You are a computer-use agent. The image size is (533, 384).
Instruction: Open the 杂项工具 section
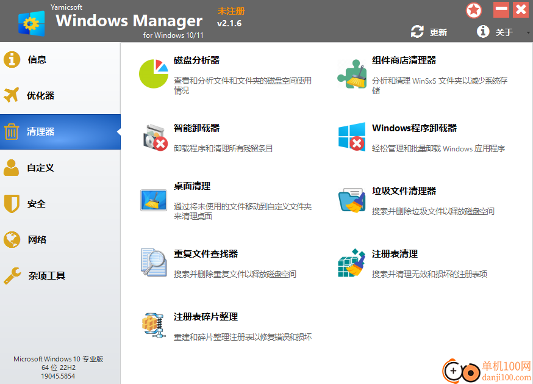pos(60,276)
